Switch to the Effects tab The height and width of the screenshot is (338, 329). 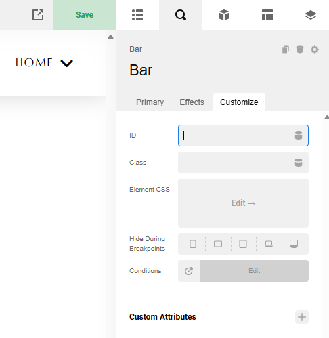192,102
